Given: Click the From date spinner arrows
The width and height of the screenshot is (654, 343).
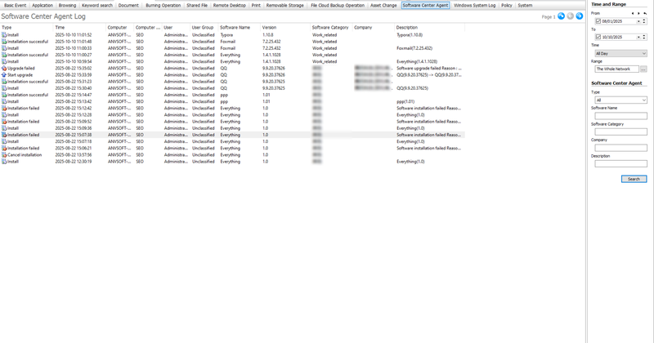Looking at the screenshot, I should coord(644,21).
